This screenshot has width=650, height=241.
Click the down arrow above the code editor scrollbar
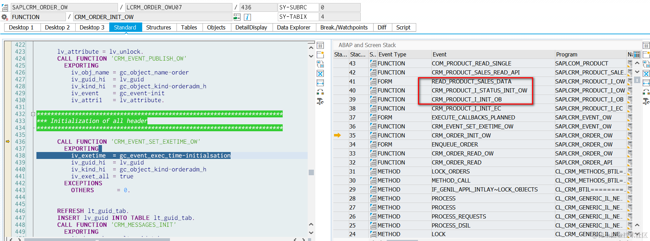click(311, 56)
